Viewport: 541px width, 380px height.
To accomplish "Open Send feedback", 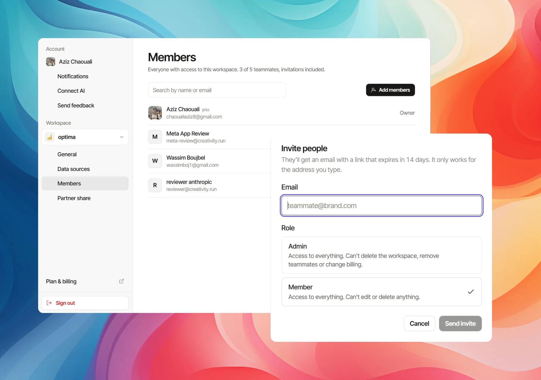I will 76,106.
